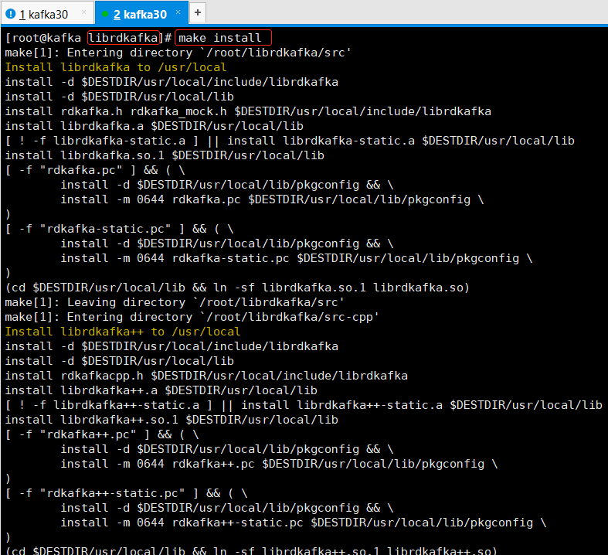Click the blue alert icon on tab 1
Image resolution: width=608 pixels, height=555 pixels.
pos(11,14)
